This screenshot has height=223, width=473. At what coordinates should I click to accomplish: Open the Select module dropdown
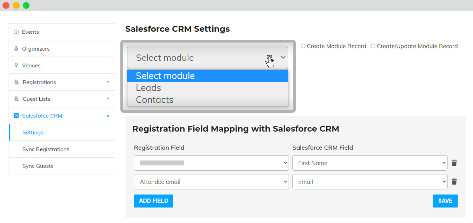(207, 58)
